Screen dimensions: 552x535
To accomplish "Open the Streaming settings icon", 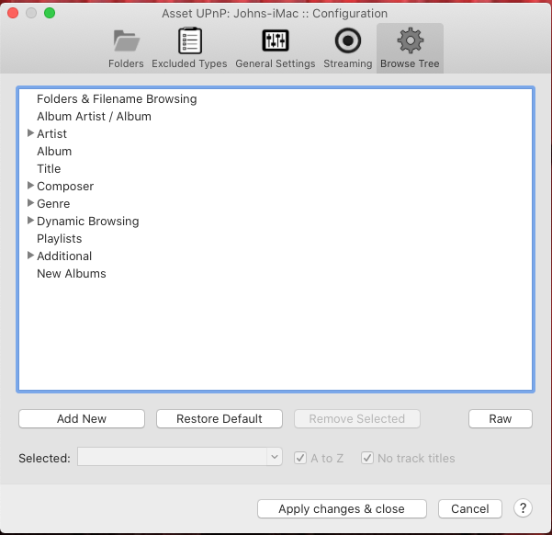I will click(347, 41).
